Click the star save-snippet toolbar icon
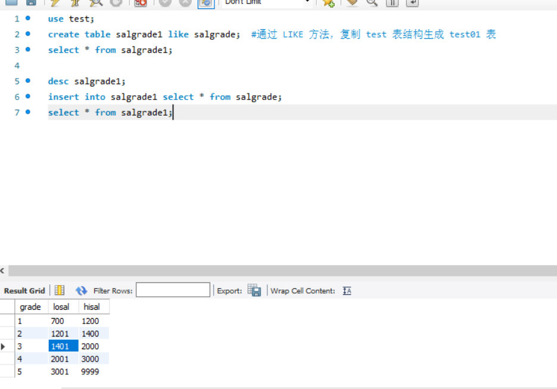 coord(328,3)
